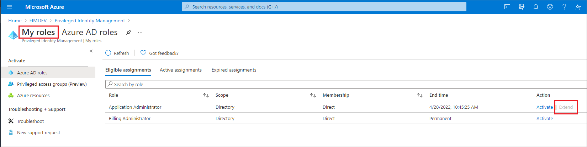This screenshot has height=147, width=587.
Task: Open the help question mark icon
Action: (564, 7)
